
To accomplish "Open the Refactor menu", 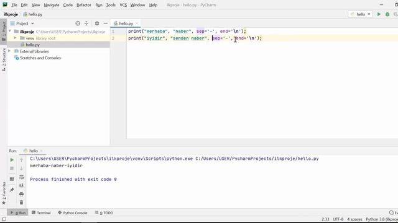I will point(84,5).
